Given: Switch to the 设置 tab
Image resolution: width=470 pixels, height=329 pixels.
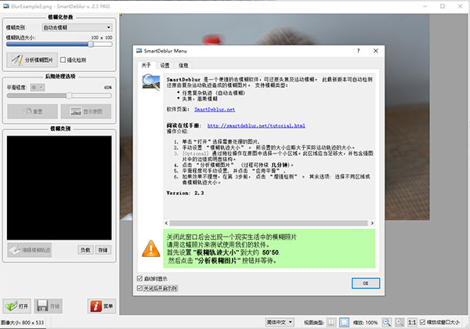Looking at the screenshot, I should pyautogui.click(x=164, y=65).
